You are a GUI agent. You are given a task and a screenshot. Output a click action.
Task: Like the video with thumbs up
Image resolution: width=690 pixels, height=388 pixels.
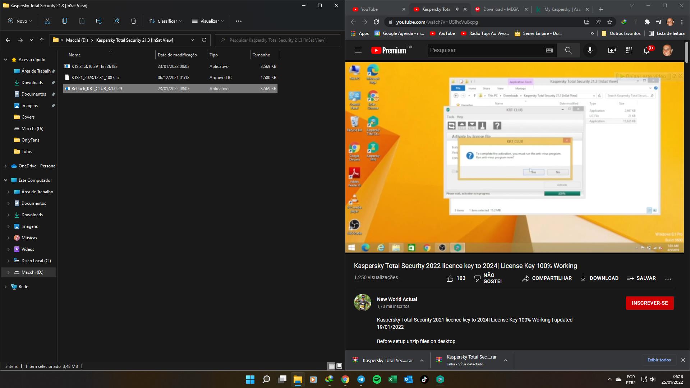point(450,278)
